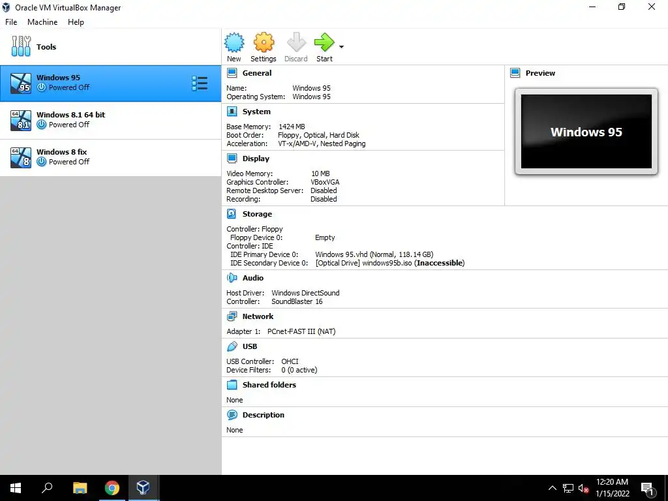
Task: Select the Windows 8.1 64 bit VM icon
Action: pos(21,121)
